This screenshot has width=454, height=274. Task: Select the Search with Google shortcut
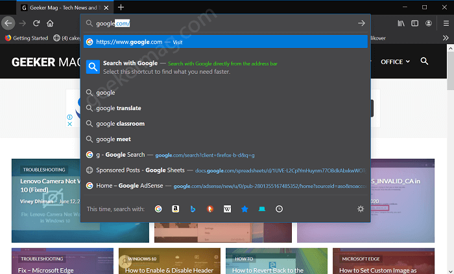coord(226,67)
